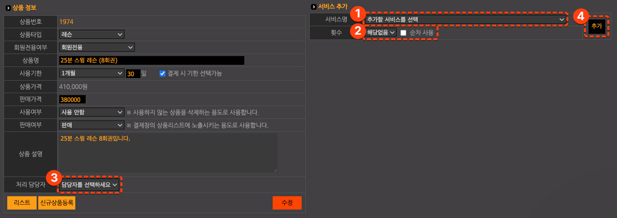Click the arrow icon beside 서비스 추가 heading
This screenshot has width=617, height=218.
(314, 7)
